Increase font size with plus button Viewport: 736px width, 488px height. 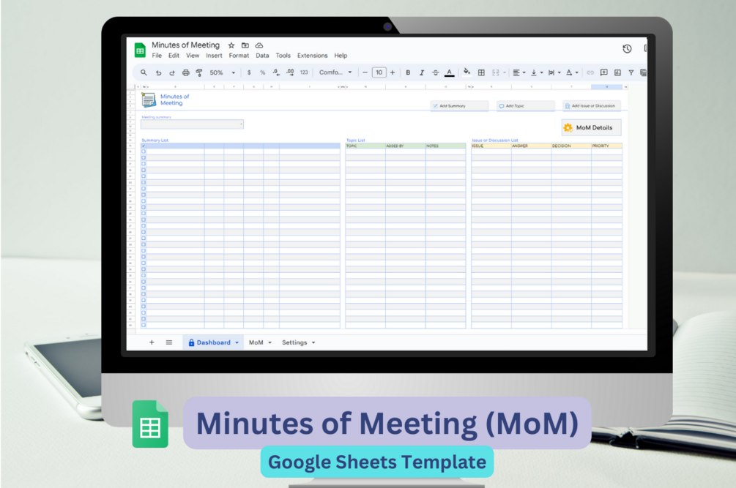393,72
